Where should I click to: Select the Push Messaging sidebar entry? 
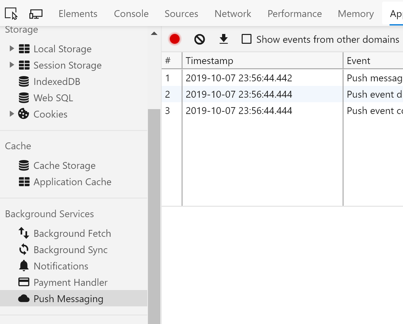[x=68, y=298]
